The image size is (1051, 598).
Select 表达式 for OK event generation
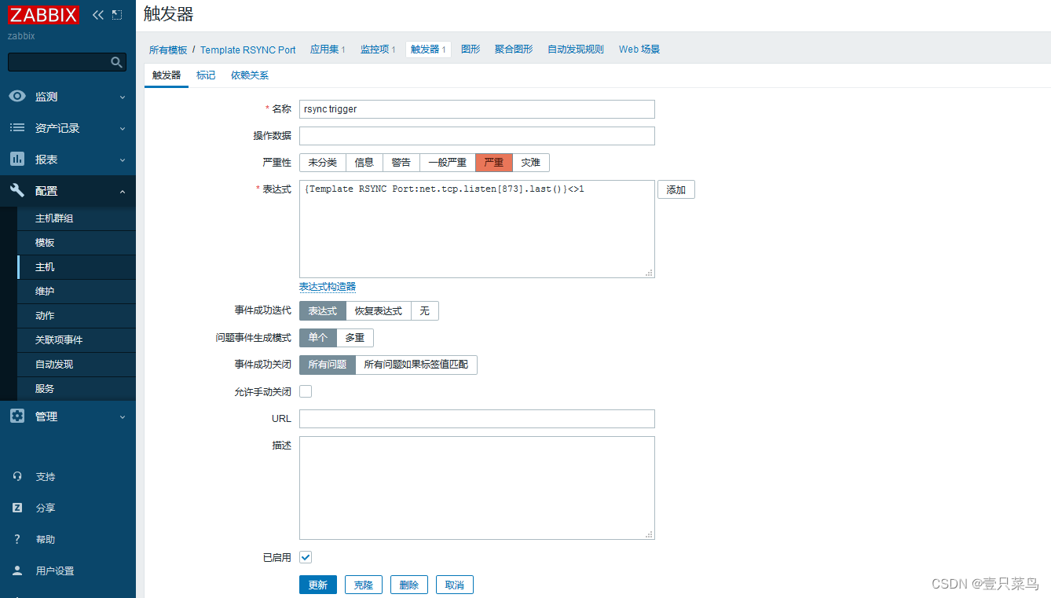pyautogui.click(x=322, y=311)
